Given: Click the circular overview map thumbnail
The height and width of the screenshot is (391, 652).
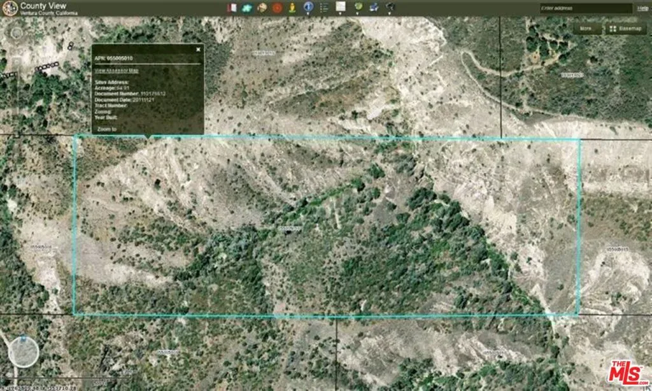Looking at the screenshot, I should click(x=24, y=352).
